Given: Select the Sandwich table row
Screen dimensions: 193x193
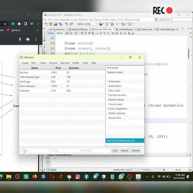Looking at the screenshot, I should (x=62, y=91).
